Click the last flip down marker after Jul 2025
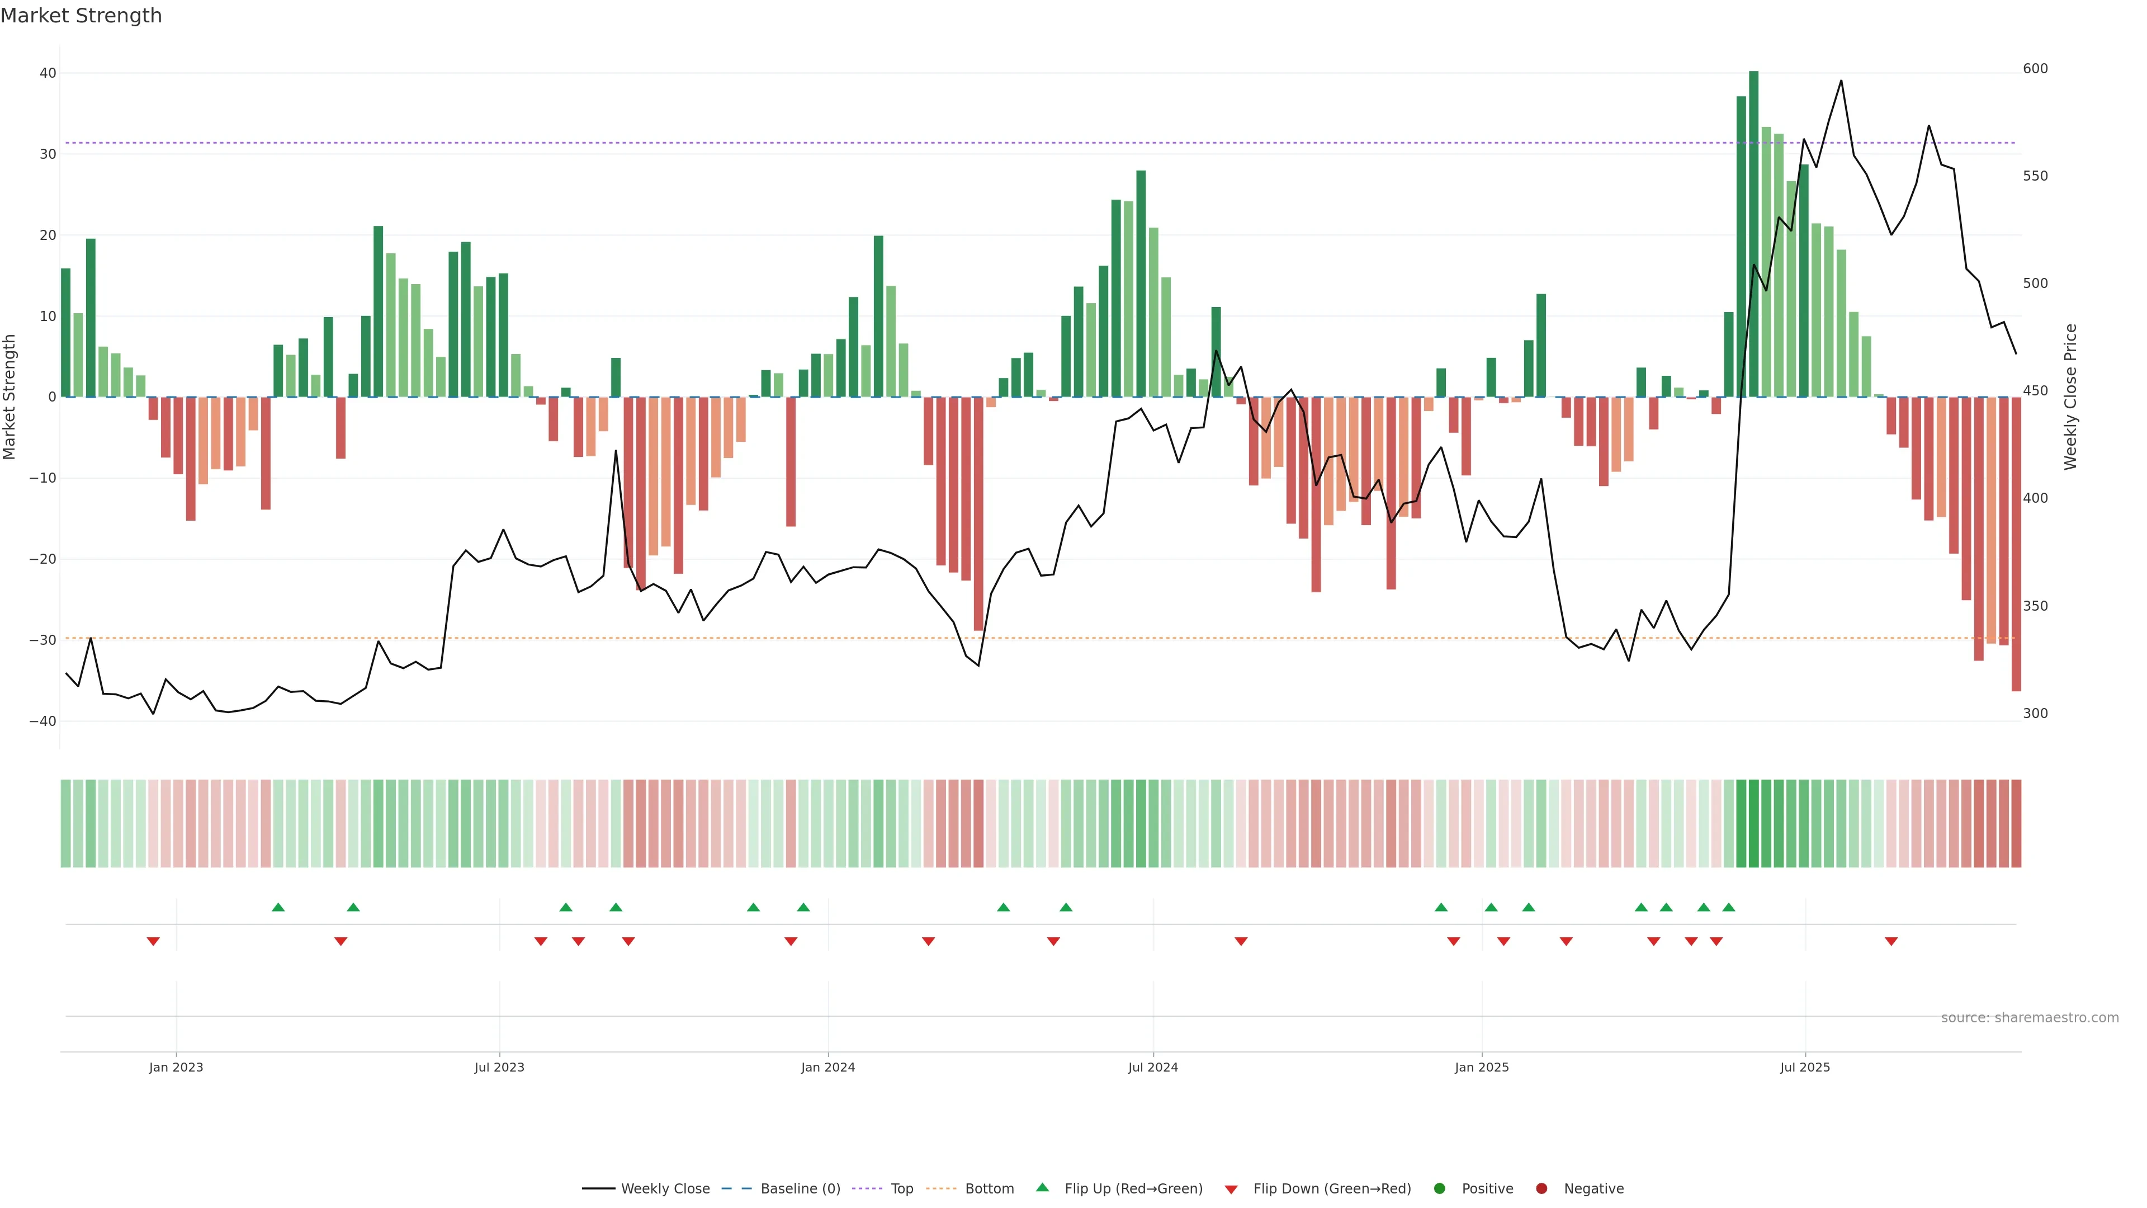Viewport: 2147px width, 1208px height. 1891,941
